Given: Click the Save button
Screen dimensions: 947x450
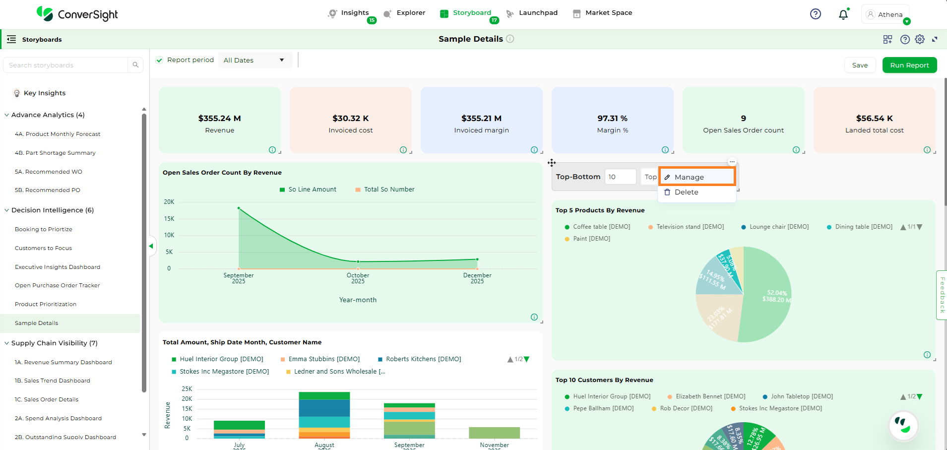Looking at the screenshot, I should point(860,65).
